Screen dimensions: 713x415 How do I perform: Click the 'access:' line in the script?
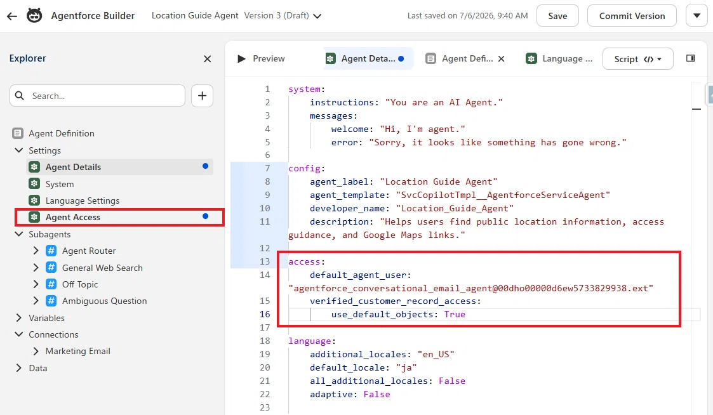307,261
